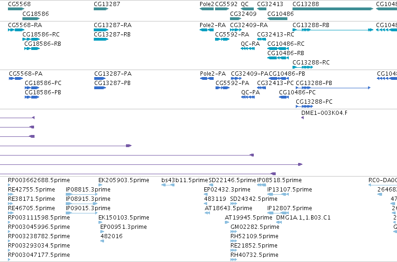The width and height of the screenshot is (397, 262).
Task: Select protein CG18586-PC
Action: [43, 83]
